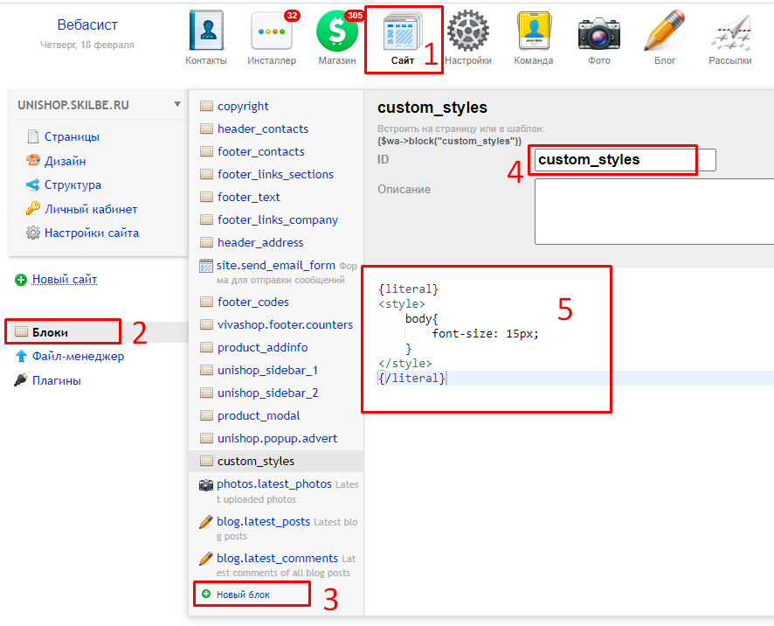The height and width of the screenshot is (626, 774).
Task: Open the Настройки gear icon
Action: [x=467, y=33]
